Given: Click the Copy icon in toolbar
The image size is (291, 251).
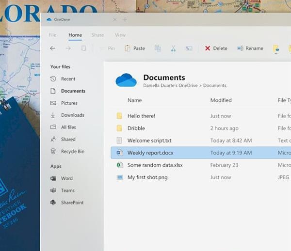Looking at the screenshot, I should pyautogui.click(x=158, y=48).
